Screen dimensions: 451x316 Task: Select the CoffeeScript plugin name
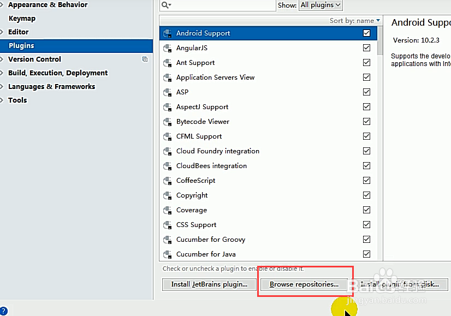click(x=195, y=181)
